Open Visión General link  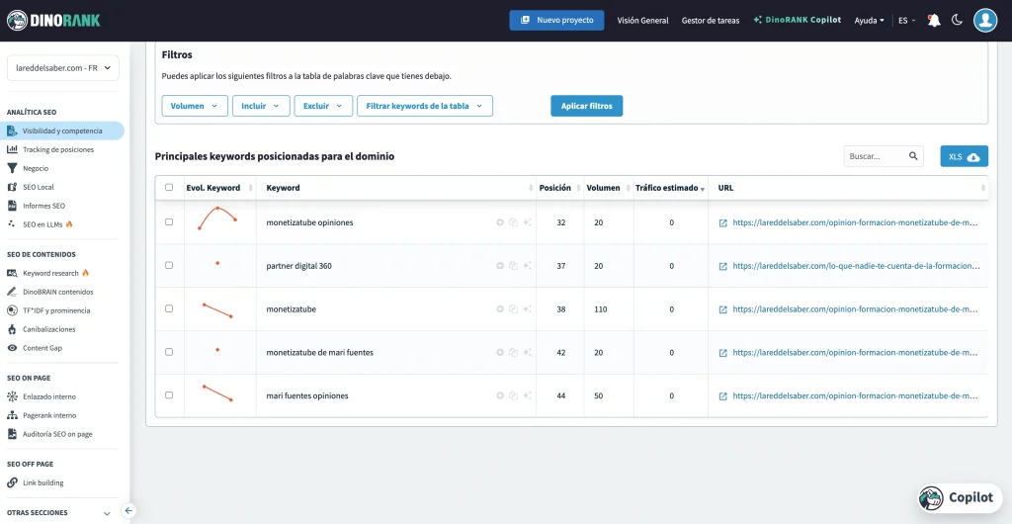coord(642,20)
